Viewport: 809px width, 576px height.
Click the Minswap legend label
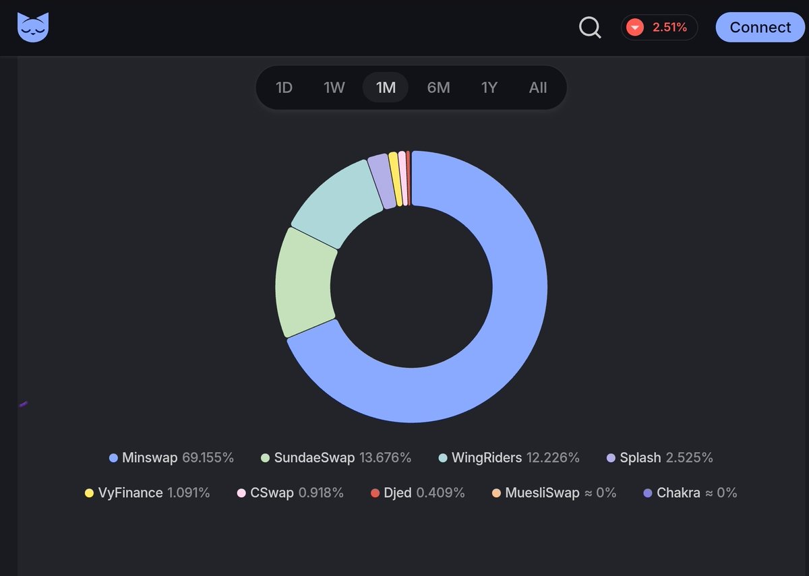click(x=150, y=458)
